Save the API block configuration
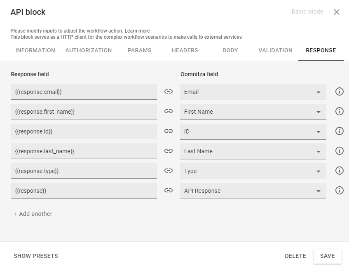 pyautogui.click(x=328, y=256)
